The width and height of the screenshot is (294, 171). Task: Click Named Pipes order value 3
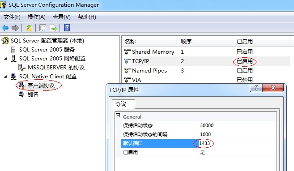click(182, 71)
